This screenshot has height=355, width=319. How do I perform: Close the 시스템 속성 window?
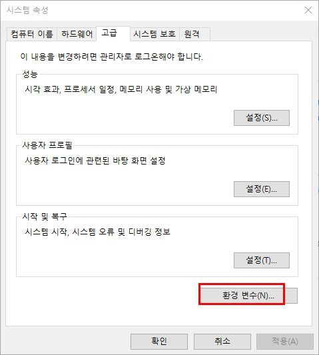[x=308, y=10]
